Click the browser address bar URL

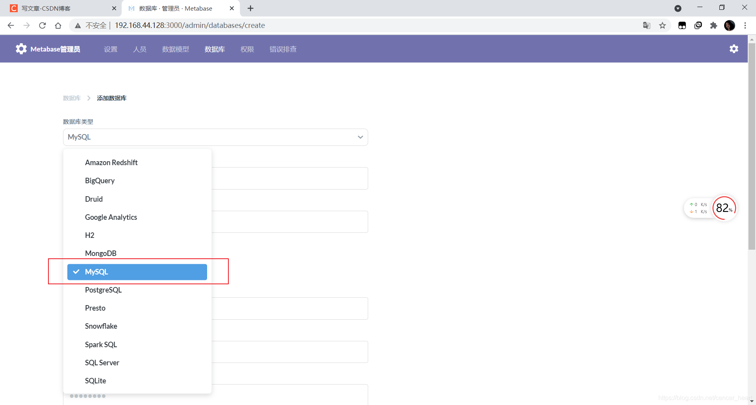(190, 26)
